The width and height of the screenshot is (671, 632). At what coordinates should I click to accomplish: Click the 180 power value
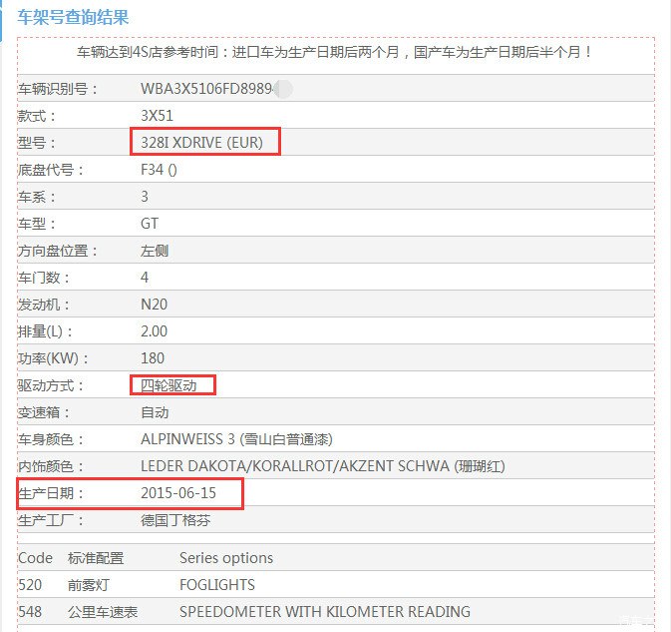click(153, 358)
